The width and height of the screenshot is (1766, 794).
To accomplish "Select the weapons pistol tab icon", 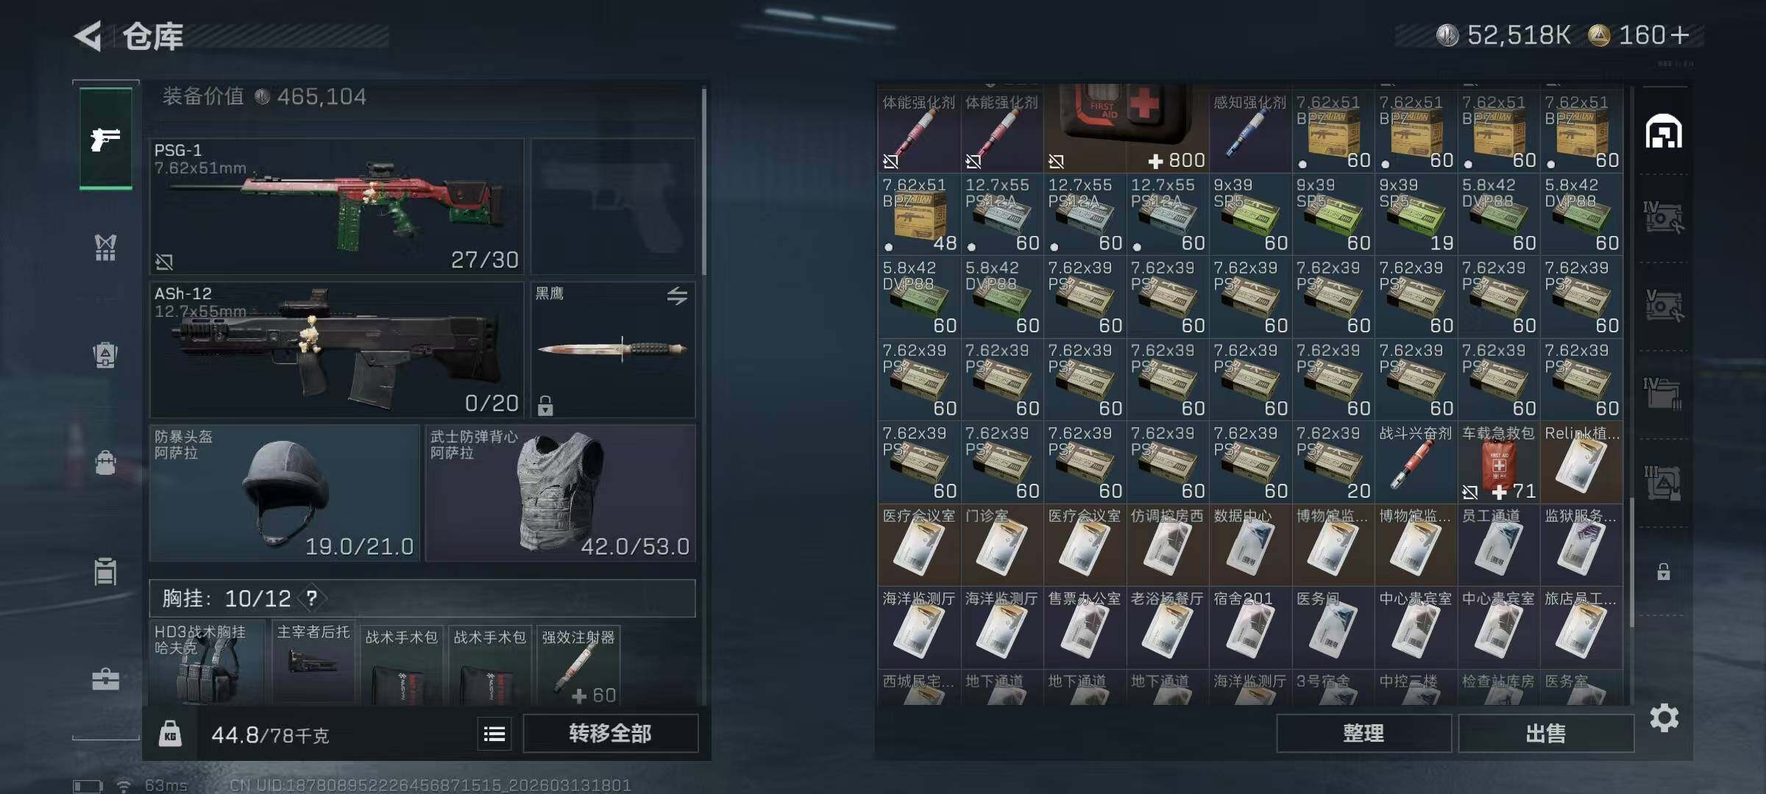I will coord(106,138).
